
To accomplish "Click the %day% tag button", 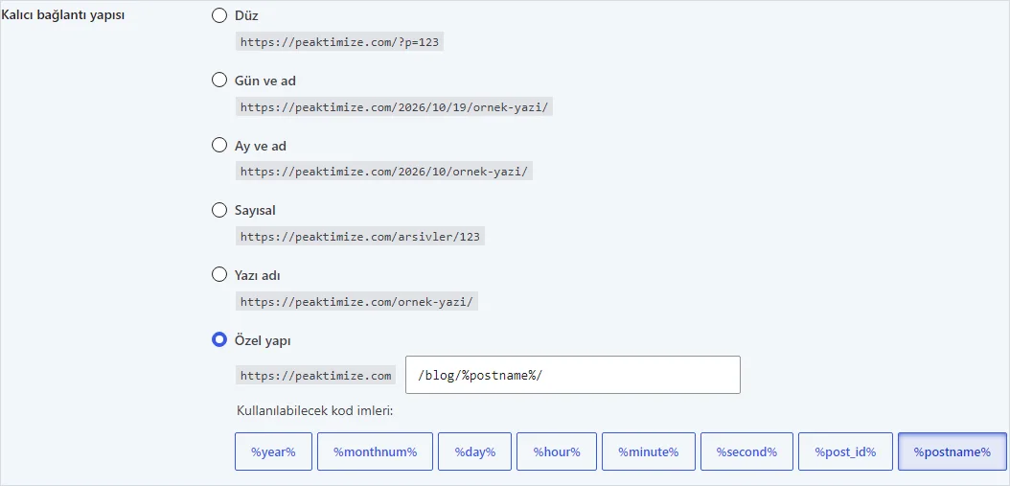I will [x=474, y=451].
